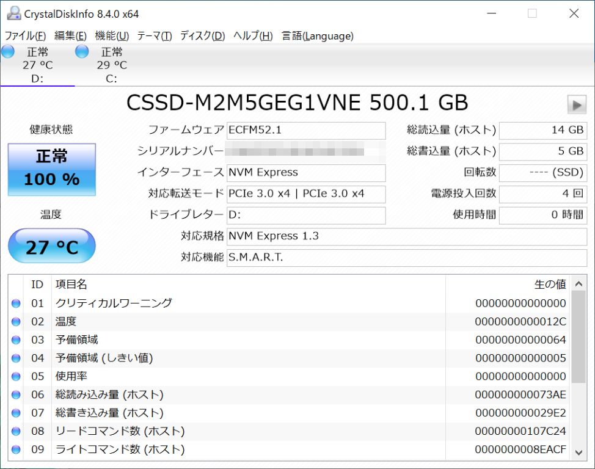This screenshot has height=469, width=595.
Task: Open the 機能 menu
Action: tap(111, 36)
